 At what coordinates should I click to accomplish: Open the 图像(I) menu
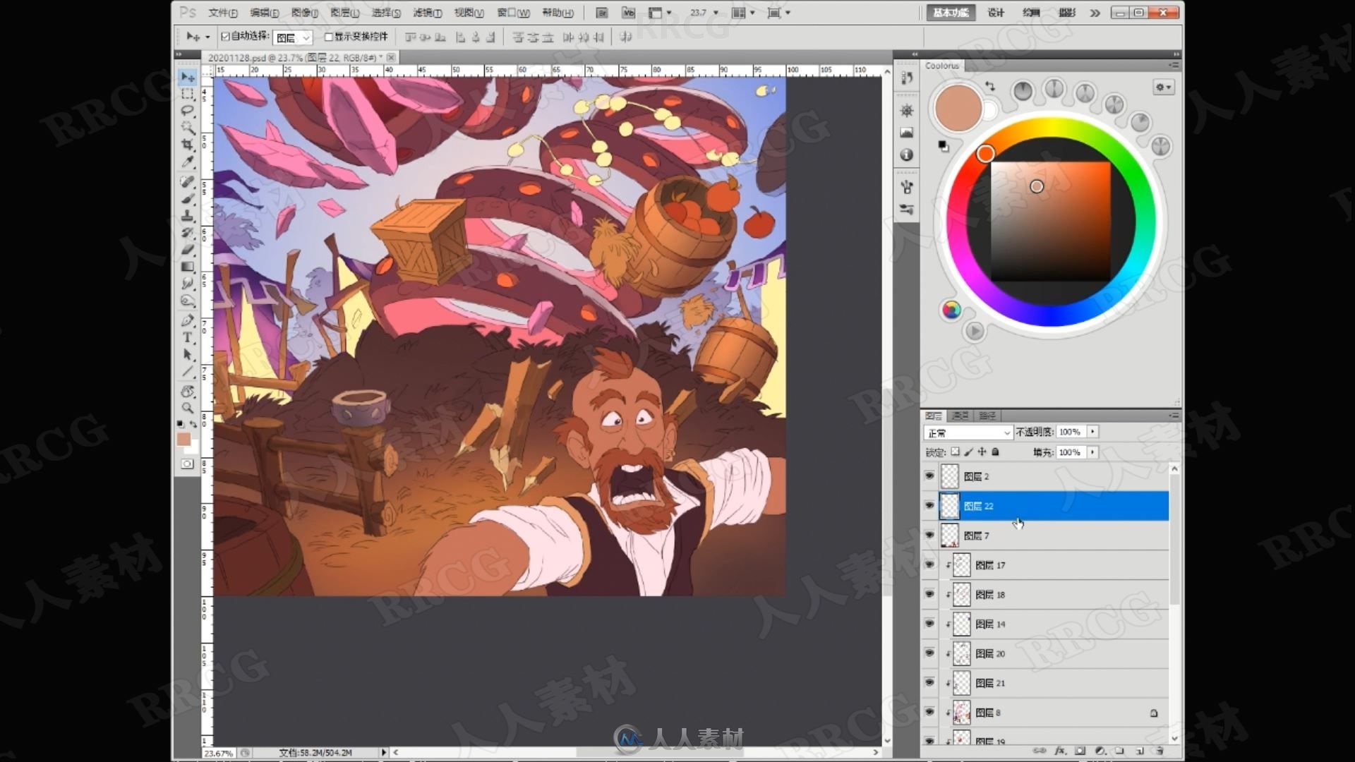pyautogui.click(x=304, y=13)
